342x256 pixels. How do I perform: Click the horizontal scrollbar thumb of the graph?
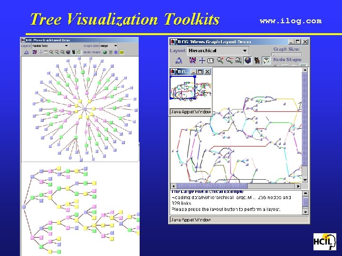click(x=212, y=186)
